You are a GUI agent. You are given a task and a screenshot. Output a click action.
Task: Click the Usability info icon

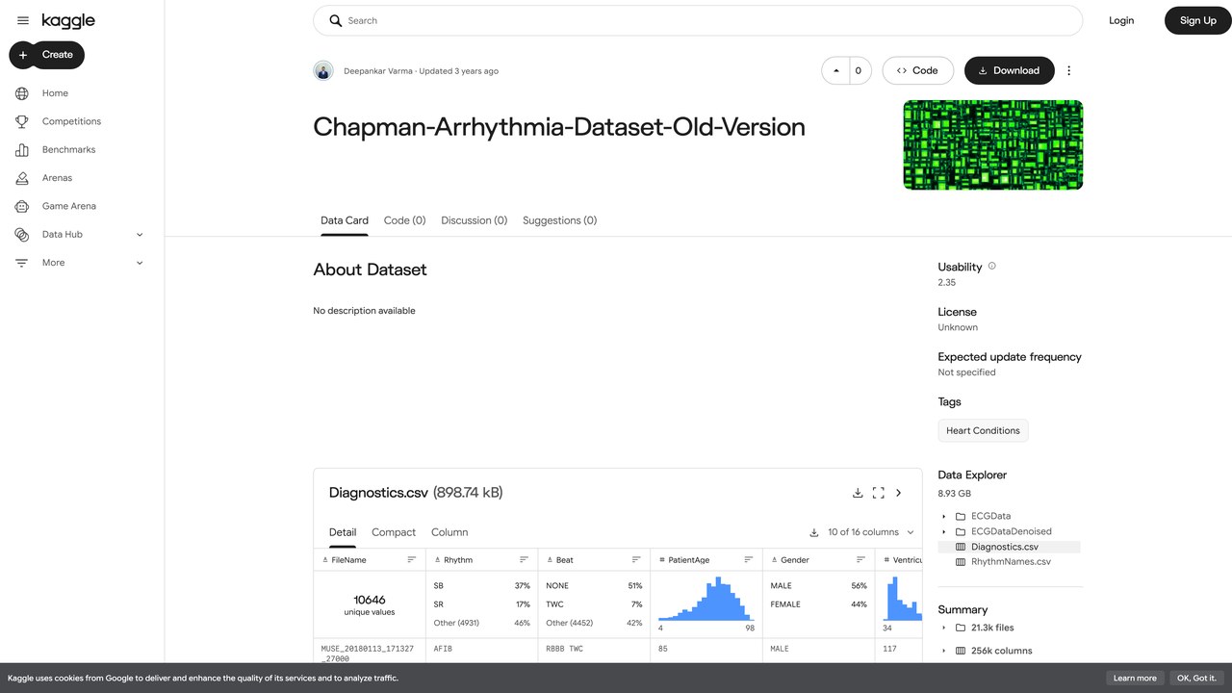[x=992, y=267]
